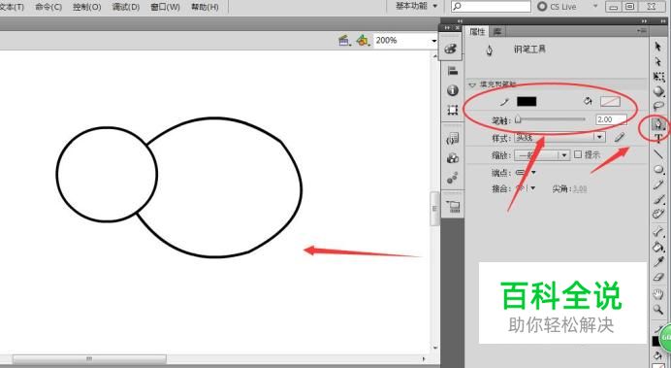The width and height of the screenshot is (671, 368).
Task: Select the 3D Rotation tool
Action: click(x=658, y=91)
